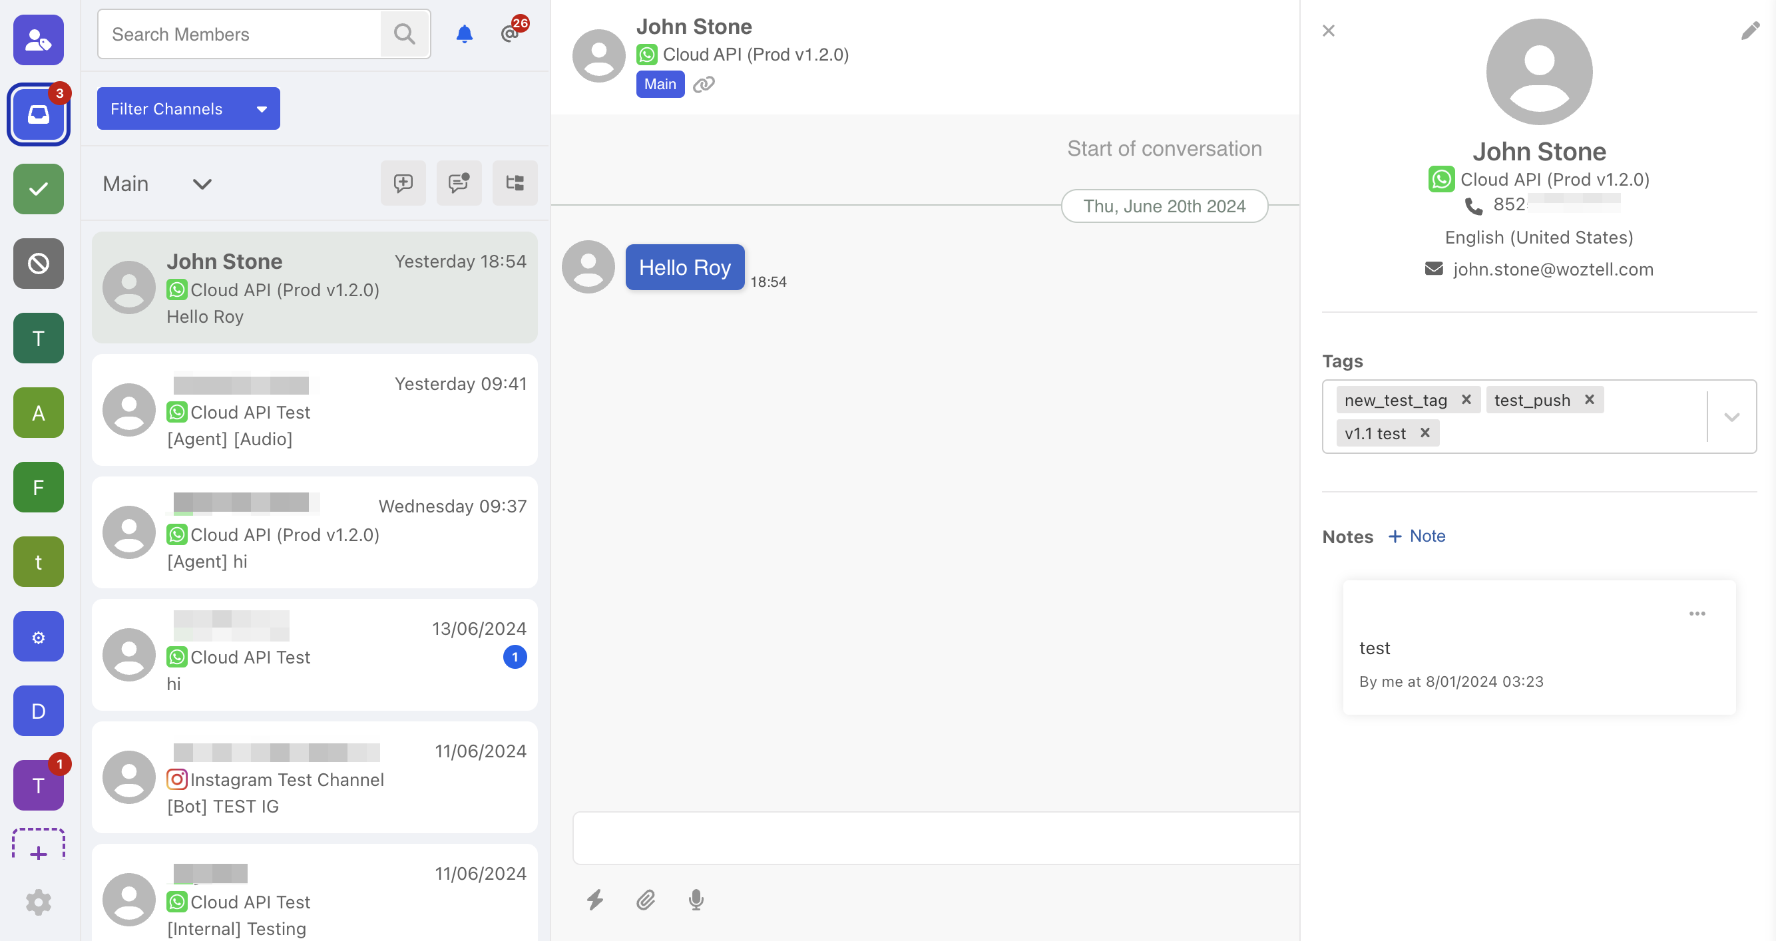Click the quick reply lightning icon

coord(595,900)
